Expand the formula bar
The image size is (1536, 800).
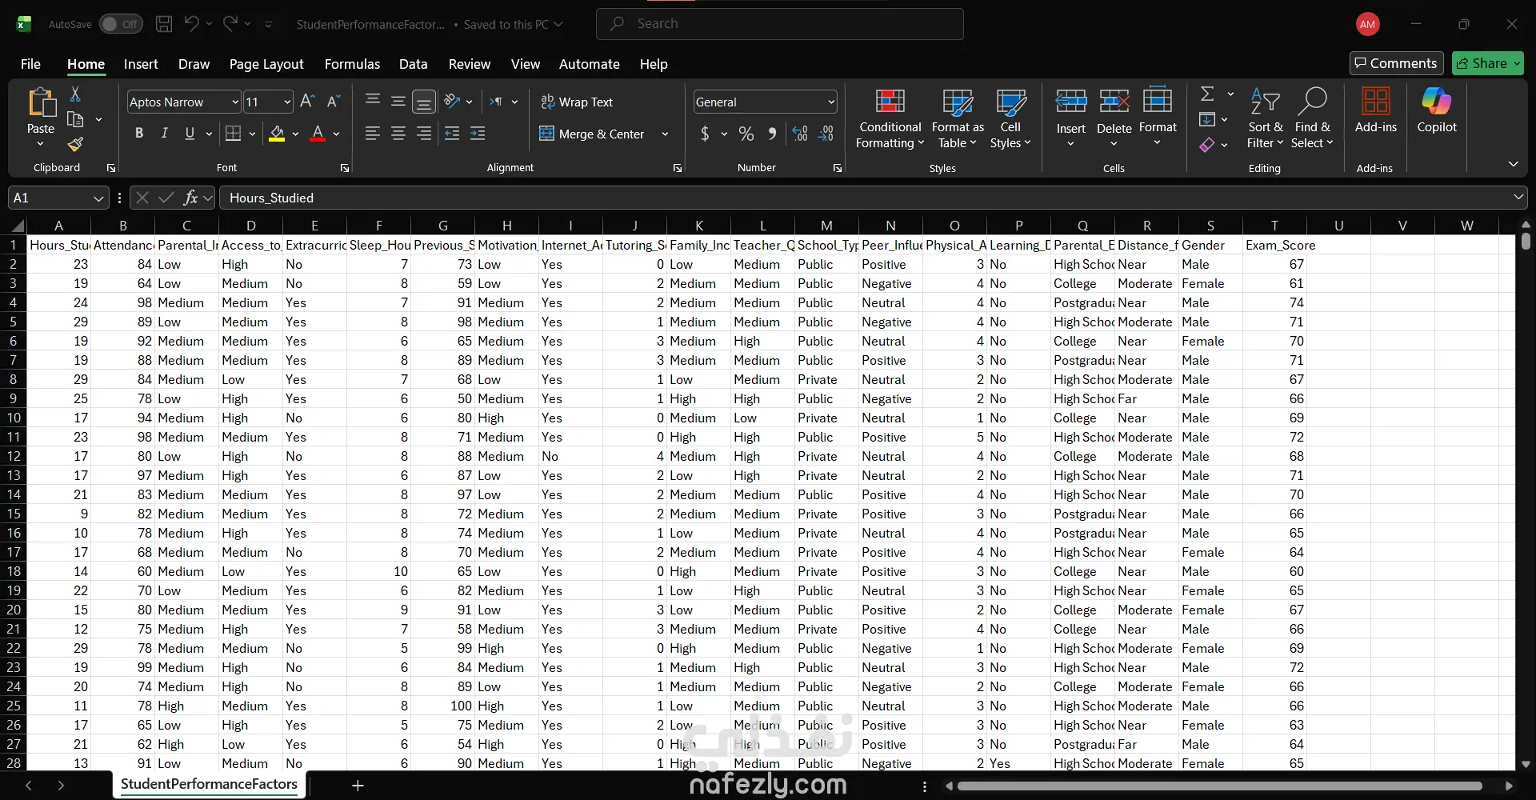1518,198
